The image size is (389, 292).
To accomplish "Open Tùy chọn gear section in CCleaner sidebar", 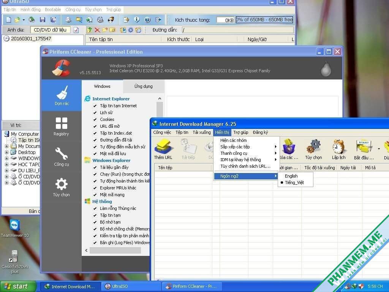I will 61,187.
